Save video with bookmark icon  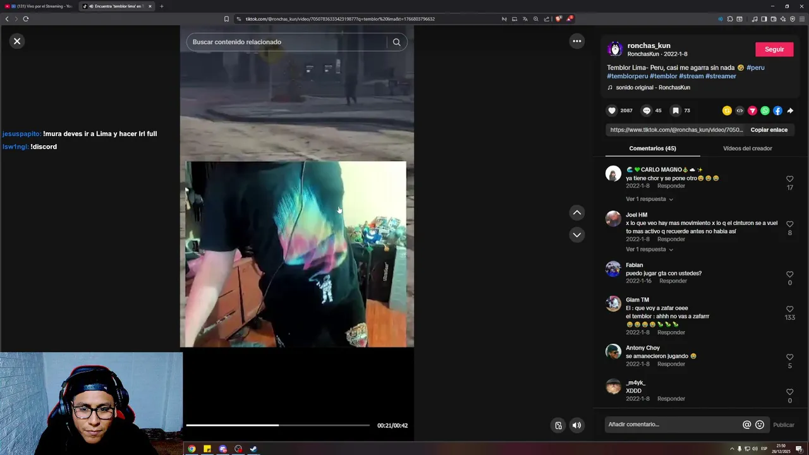click(x=675, y=111)
